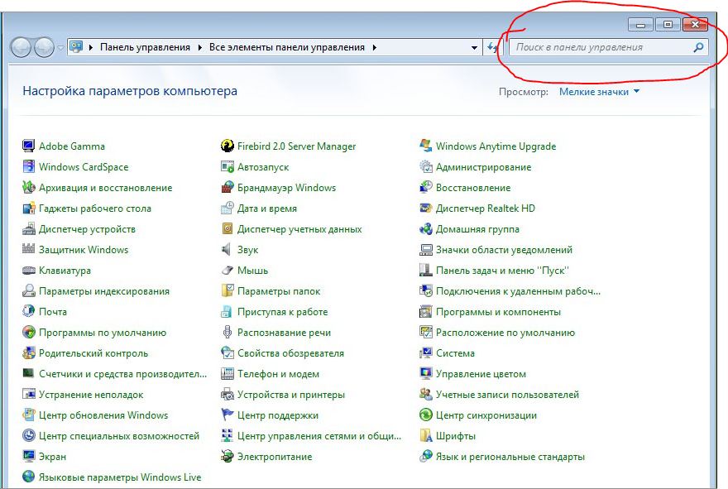
Task: Open Значки области уведомлений link
Action: pos(504,250)
